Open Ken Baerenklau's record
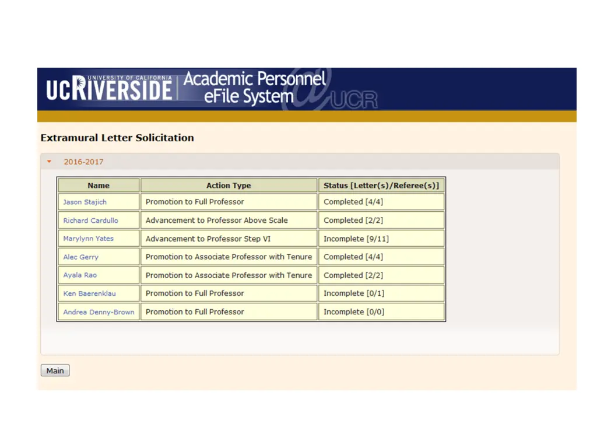Screen dimensions: 597x448 [89, 293]
